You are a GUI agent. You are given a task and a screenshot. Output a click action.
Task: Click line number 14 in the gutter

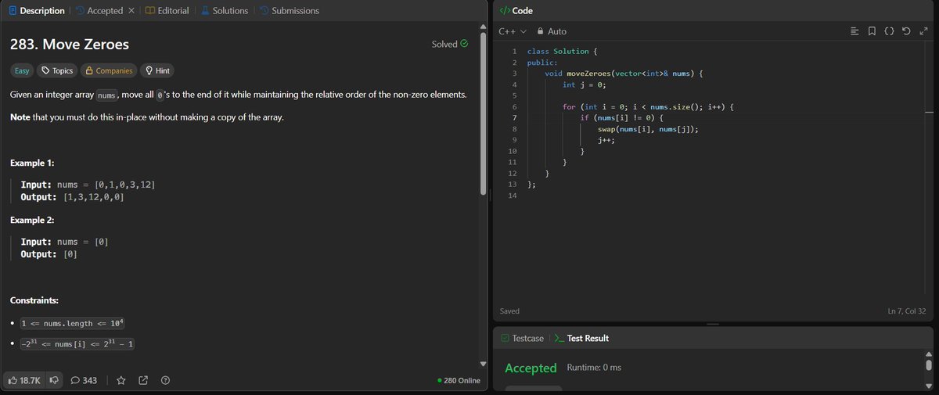click(x=512, y=194)
